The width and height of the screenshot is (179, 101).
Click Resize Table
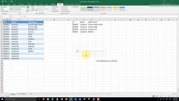tap(4, 11)
